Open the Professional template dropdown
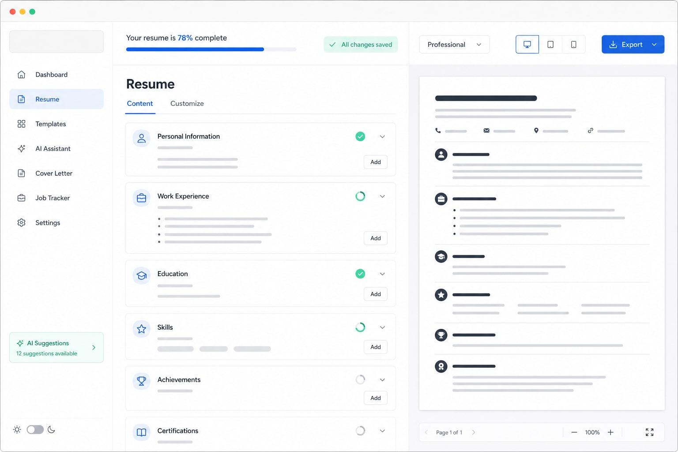Viewport: 678px width, 452px height. pyautogui.click(x=454, y=45)
